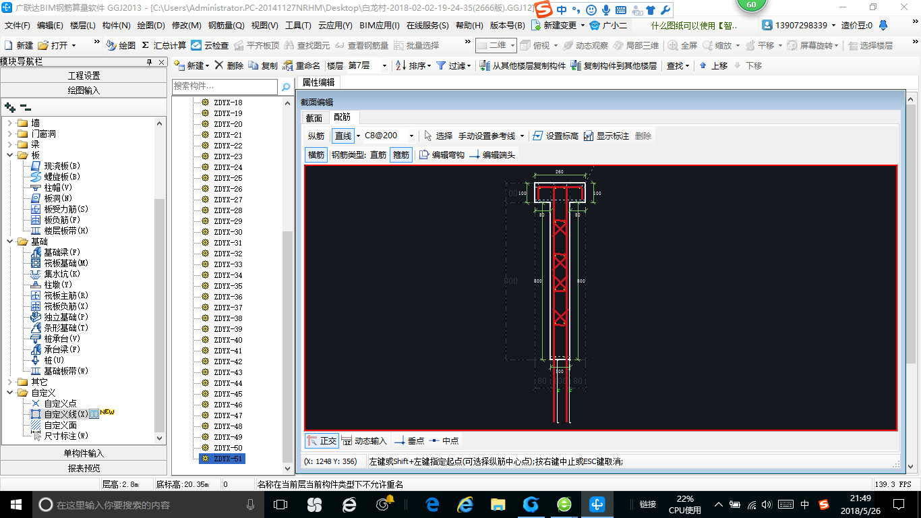Click 复制构件到其他楼层 button
This screenshot has height=518, width=921.
point(614,65)
